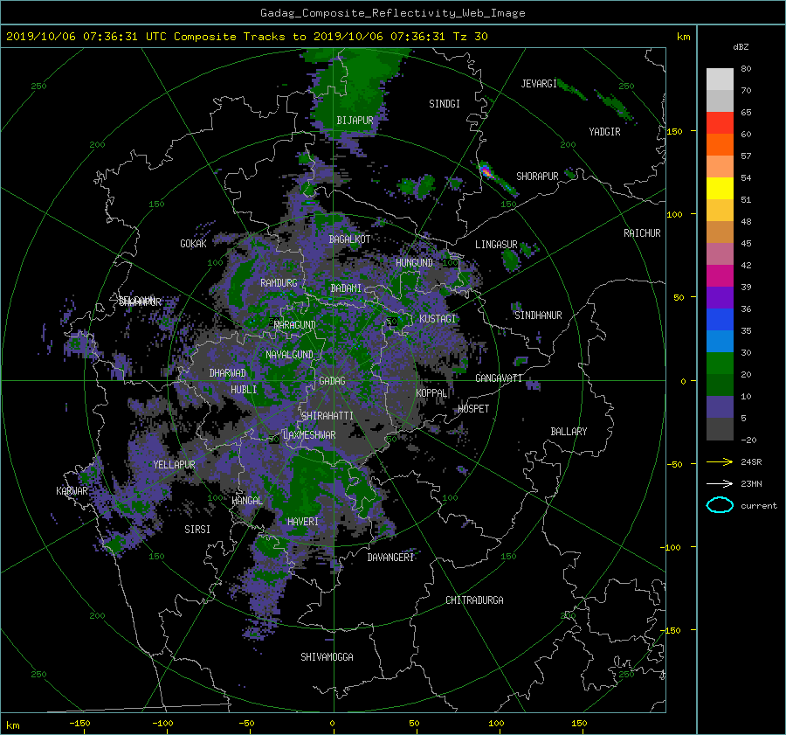This screenshot has height=735, width=786.
Task: Click the 'dBZ' legend heading
Action: (x=741, y=46)
